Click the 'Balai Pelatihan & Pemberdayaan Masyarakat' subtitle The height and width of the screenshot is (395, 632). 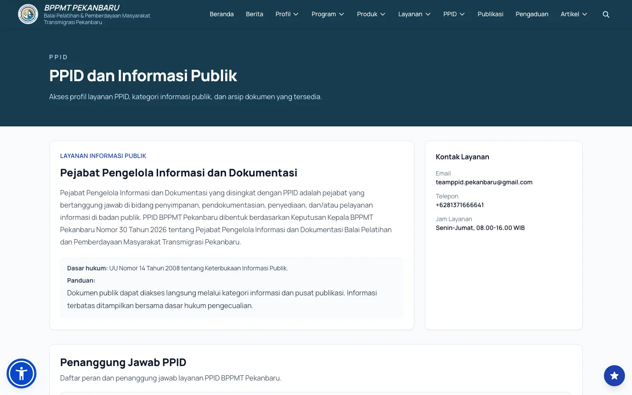[97, 16]
